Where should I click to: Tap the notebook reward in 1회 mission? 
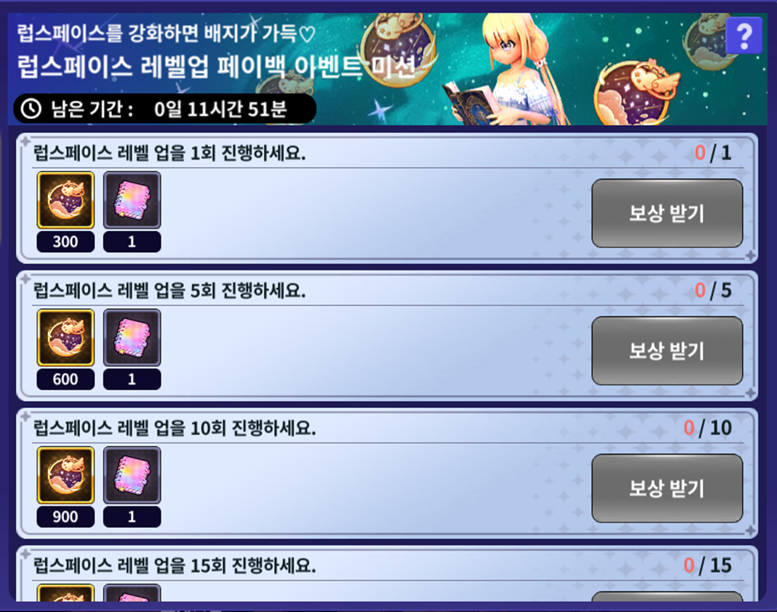coord(132,200)
